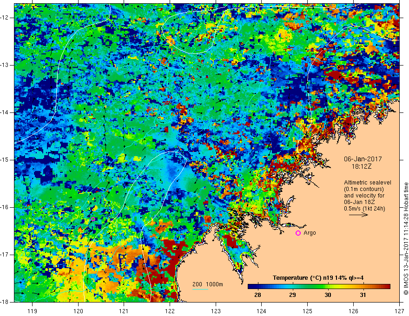The height and width of the screenshot is (316, 409).
Task: Click the 'Temperature (°C) n19 14% ql>=4' title
Action: click(318, 278)
